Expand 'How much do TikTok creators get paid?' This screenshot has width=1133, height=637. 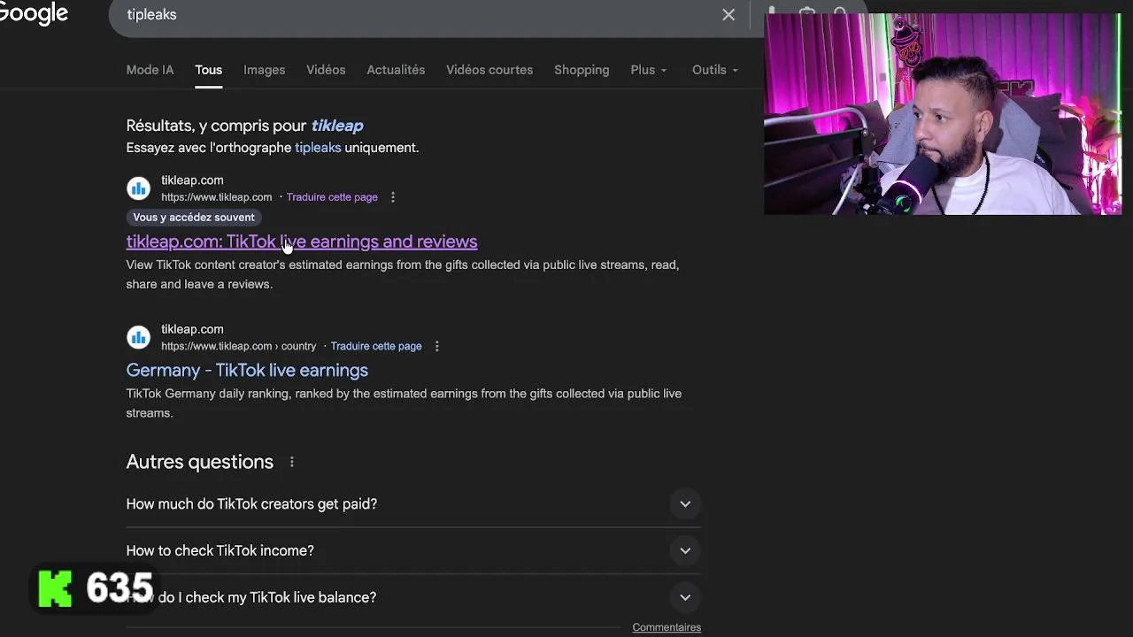[413, 504]
